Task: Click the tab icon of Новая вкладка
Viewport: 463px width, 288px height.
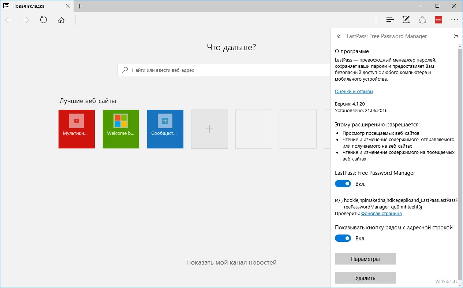Action: [6, 6]
